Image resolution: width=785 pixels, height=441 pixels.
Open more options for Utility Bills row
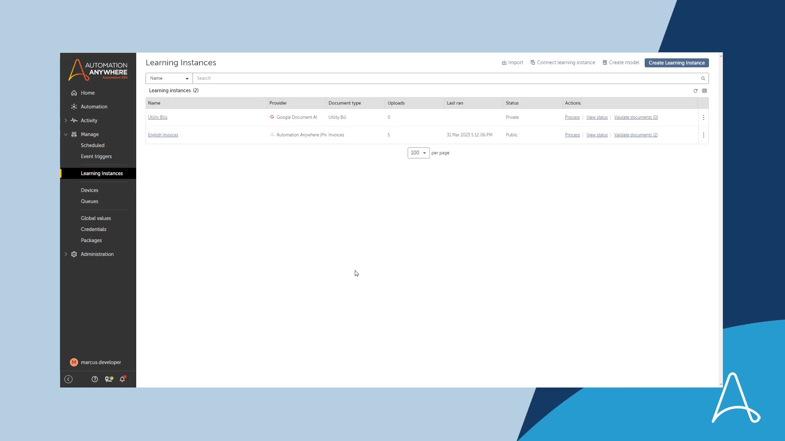pos(704,118)
